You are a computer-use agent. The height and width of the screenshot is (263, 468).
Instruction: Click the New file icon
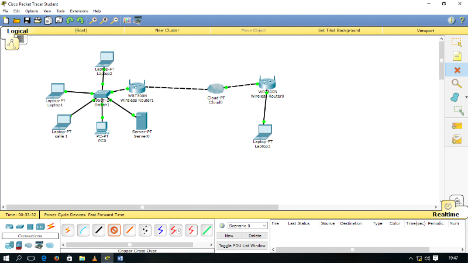point(6,20)
